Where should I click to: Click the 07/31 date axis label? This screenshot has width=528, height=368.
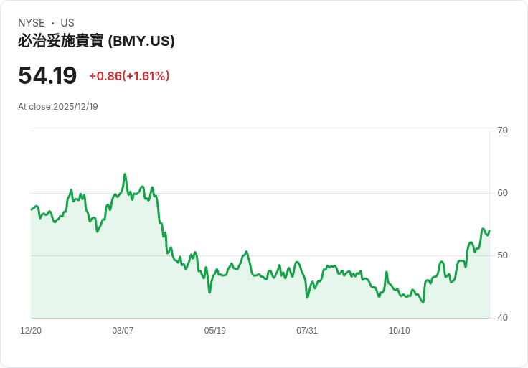click(307, 331)
